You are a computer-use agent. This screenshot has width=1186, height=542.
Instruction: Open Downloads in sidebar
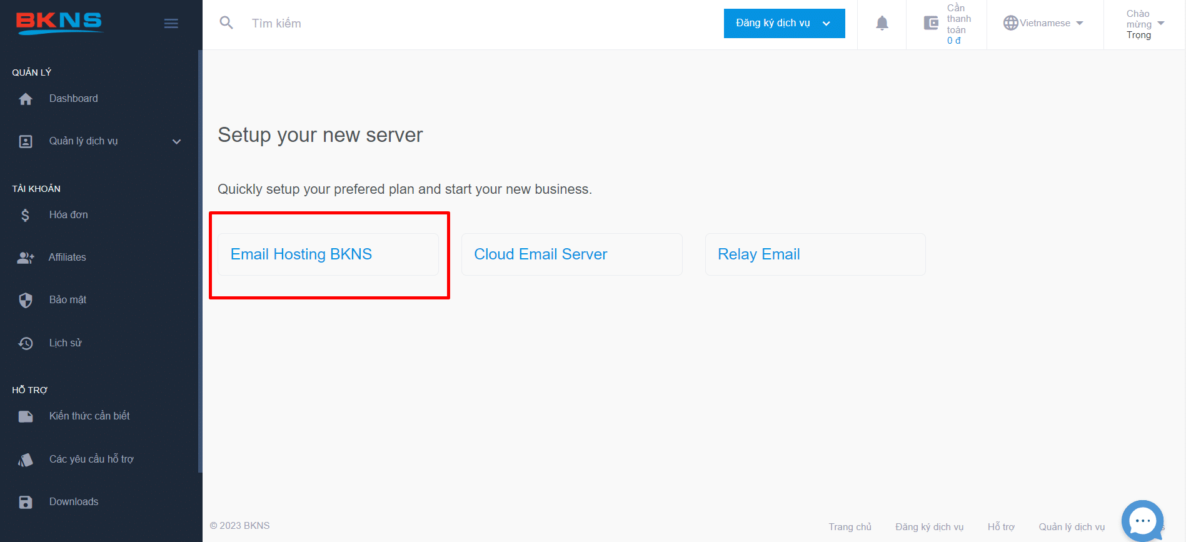click(74, 502)
